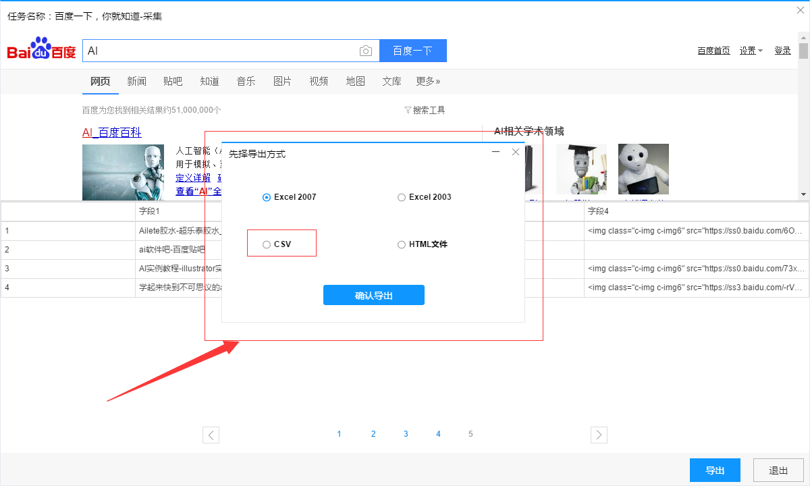Image resolution: width=810 pixels, height=486 pixels.
Task: Expand the 更多» tab menu
Action: pos(428,81)
